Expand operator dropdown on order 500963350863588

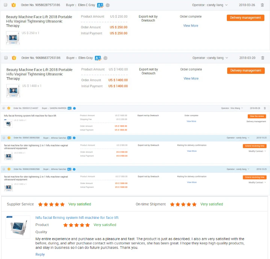pyautogui.click(x=249, y=169)
